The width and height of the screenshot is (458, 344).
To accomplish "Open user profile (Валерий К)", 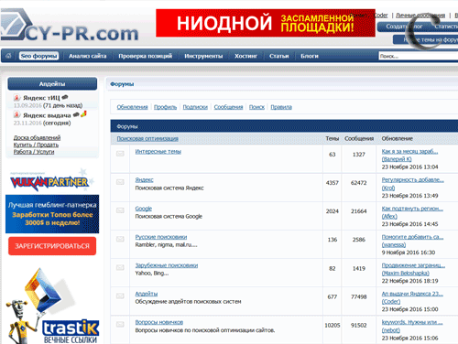I will coord(397,159).
